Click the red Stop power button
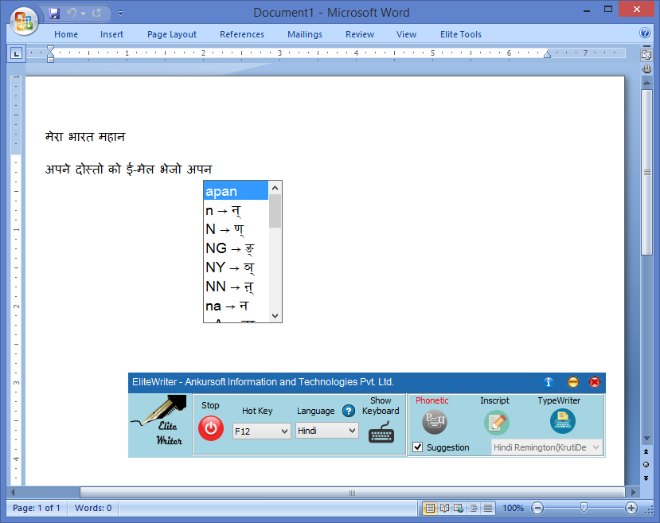This screenshot has width=660, height=523. click(210, 428)
